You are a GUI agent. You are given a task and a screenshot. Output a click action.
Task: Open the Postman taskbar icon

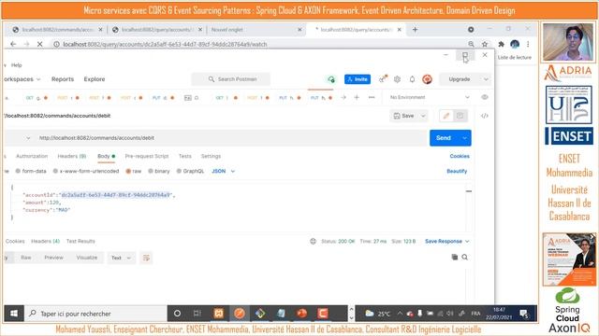[x=240, y=314]
